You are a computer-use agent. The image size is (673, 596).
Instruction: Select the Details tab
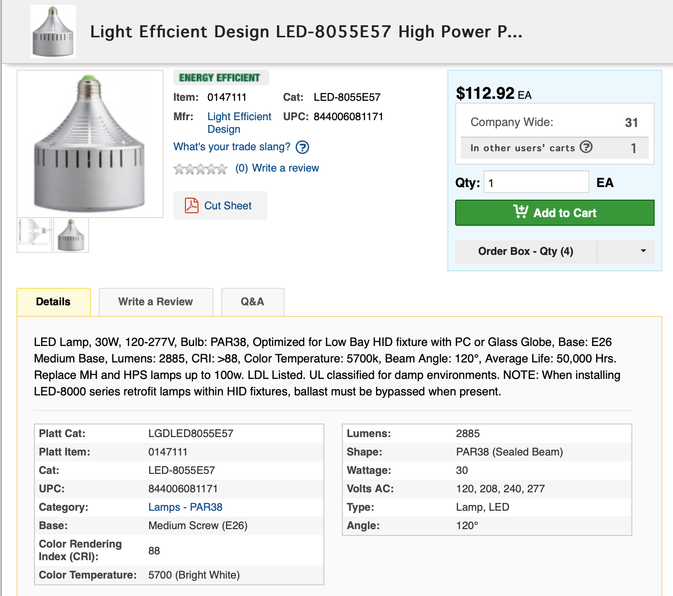[53, 301]
